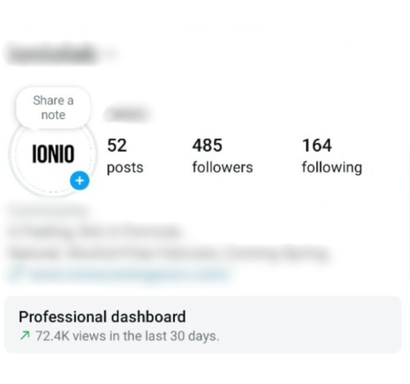The width and height of the screenshot is (410, 384).
Task: Tap the blue plus icon on profile picture
Action: 80,180
